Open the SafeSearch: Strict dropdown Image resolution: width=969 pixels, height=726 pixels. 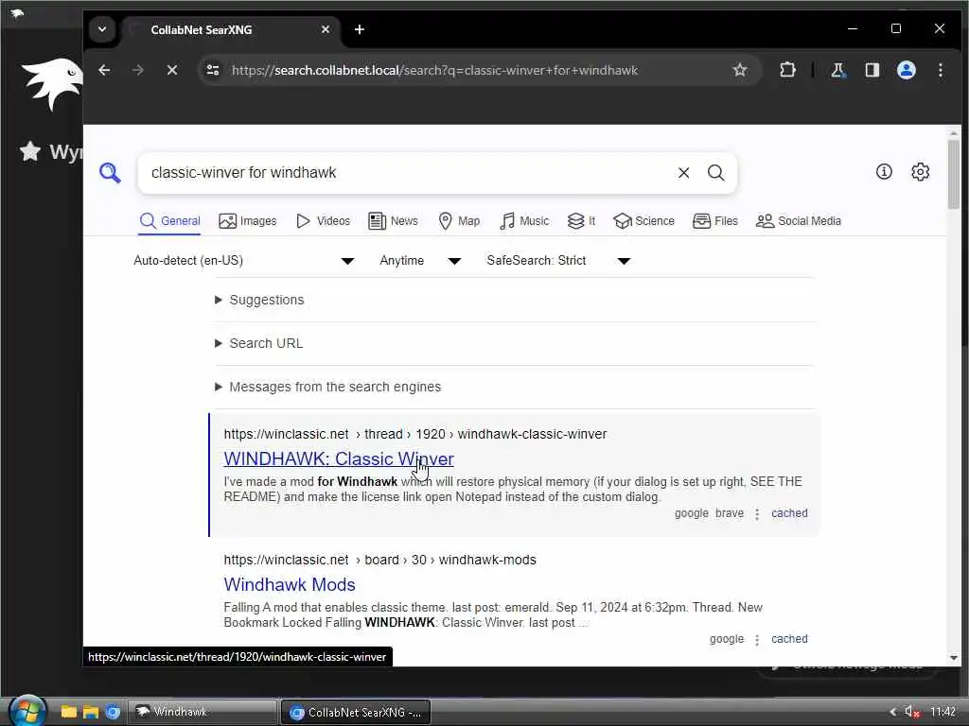click(558, 261)
